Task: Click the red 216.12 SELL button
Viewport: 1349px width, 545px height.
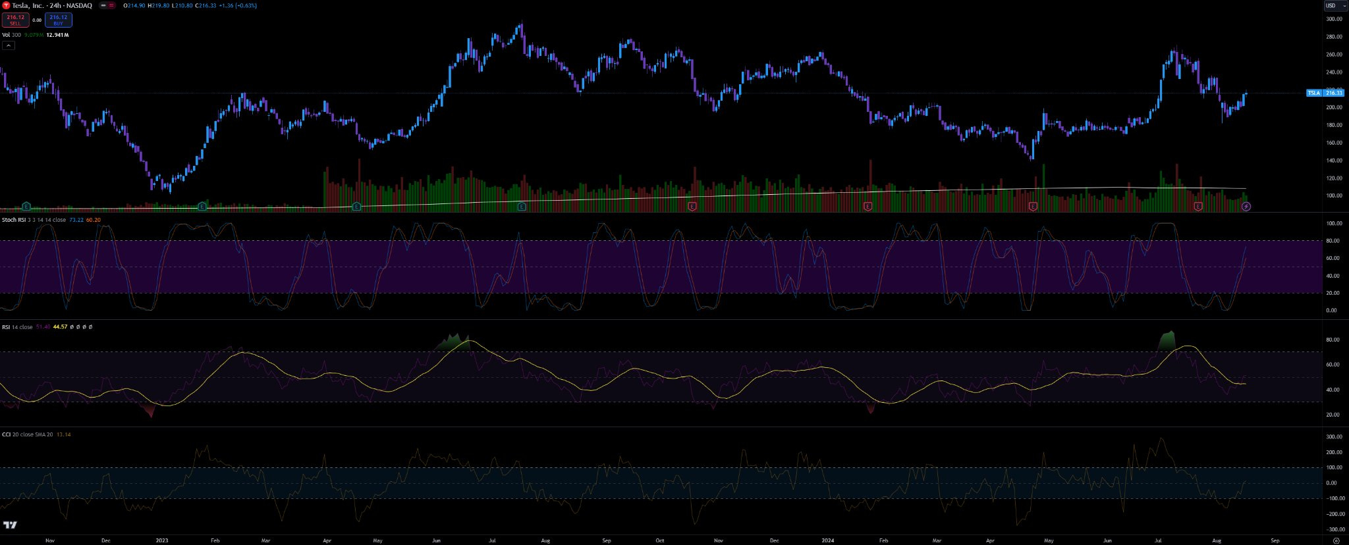Action: (x=15, y=20)
